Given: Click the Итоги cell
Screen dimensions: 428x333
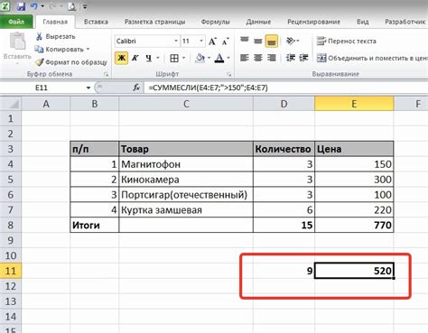Looking at the screenshot, I should click(x=95, y=225).
